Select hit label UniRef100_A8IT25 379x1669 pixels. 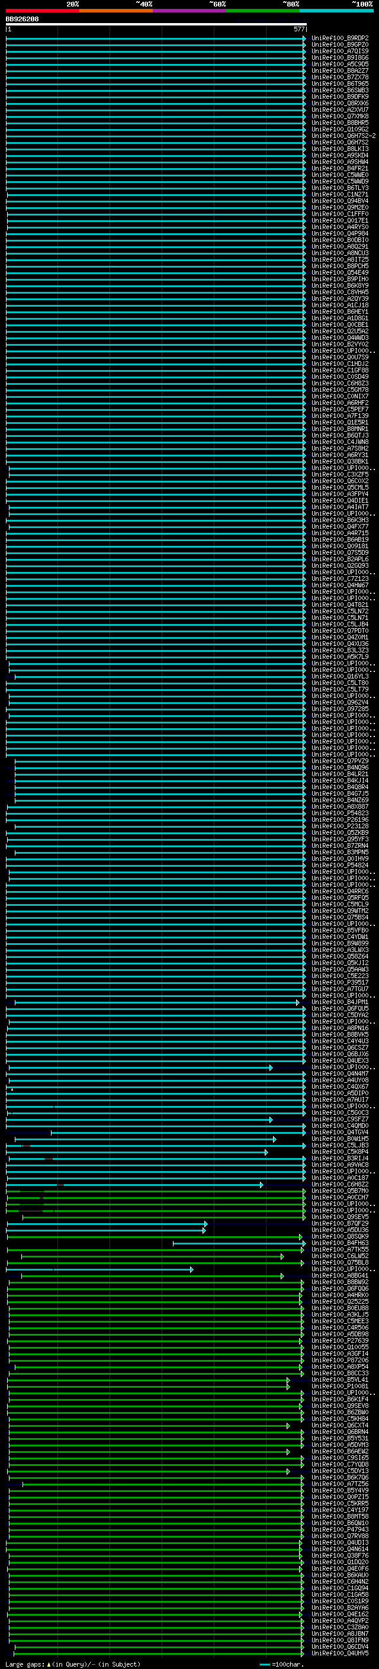339,259
